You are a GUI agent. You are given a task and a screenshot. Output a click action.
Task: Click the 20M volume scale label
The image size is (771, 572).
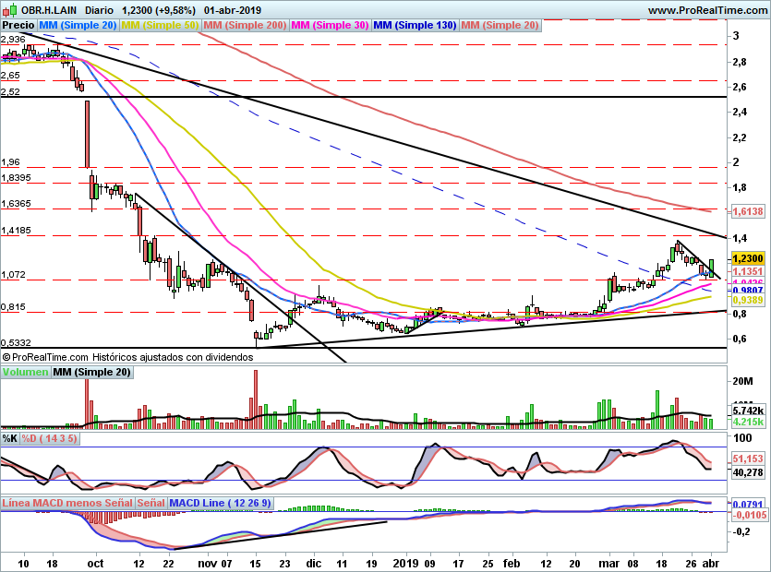tap(742, 381)
